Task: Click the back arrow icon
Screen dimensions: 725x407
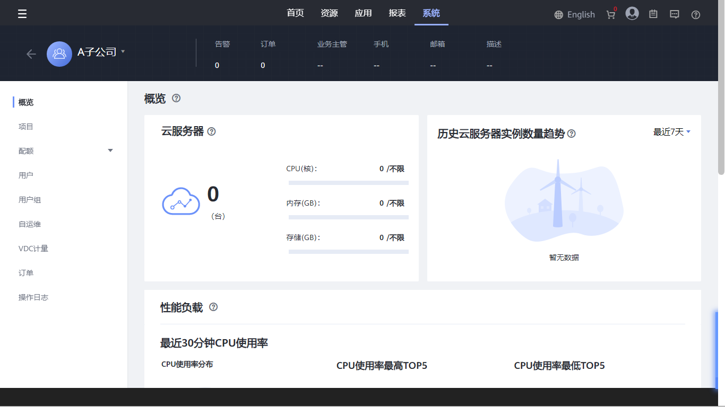Action: (31, 54)
